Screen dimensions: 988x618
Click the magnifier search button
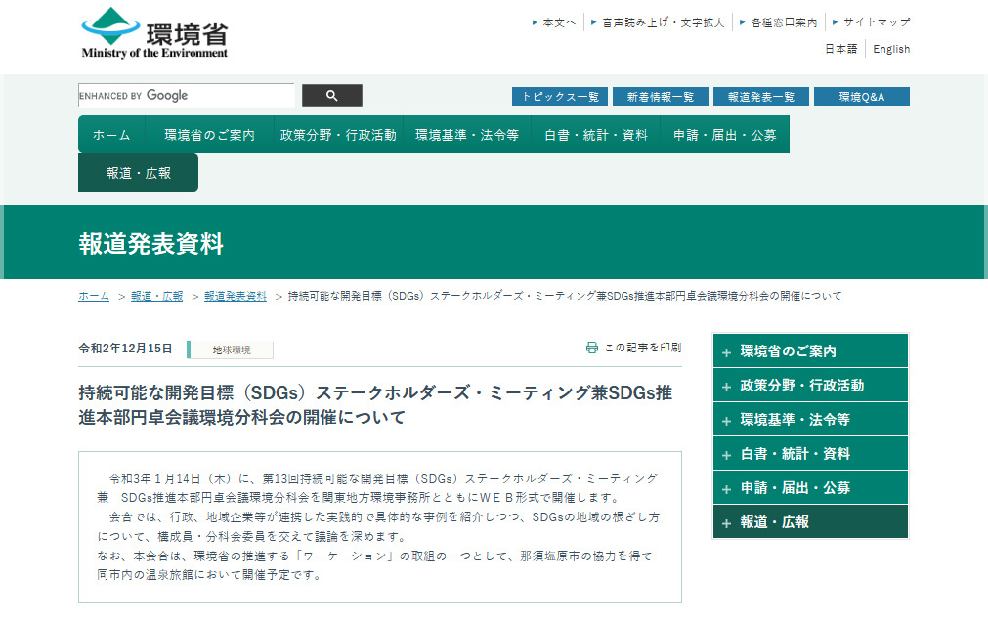pyautogui.click(x=331, y=96)
